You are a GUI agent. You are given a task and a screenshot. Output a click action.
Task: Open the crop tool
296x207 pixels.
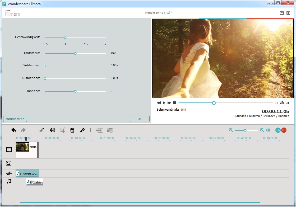click(x=62, y=130)
